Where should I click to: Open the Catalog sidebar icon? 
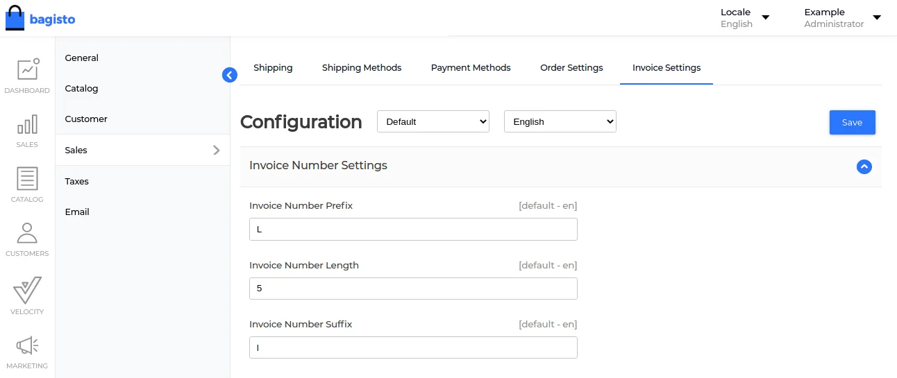click(x=27, y=184)
